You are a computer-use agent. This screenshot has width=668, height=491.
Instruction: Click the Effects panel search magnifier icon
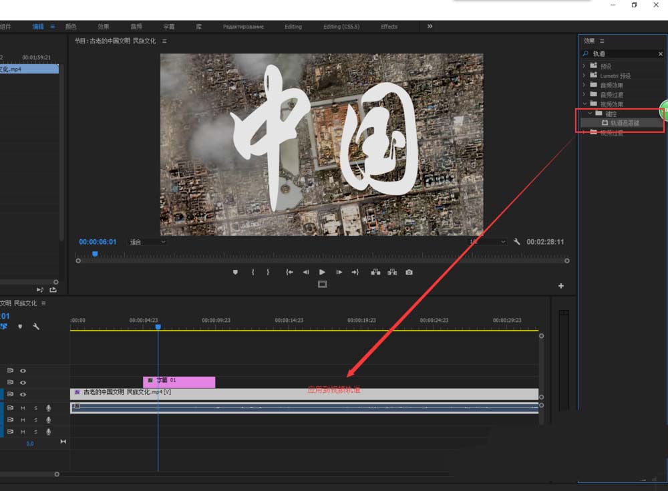point(586,53)
